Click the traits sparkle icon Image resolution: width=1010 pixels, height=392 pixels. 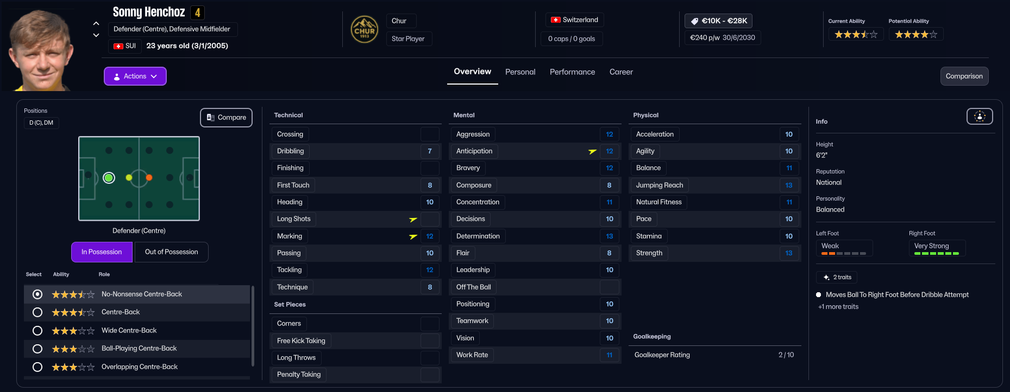826,278
